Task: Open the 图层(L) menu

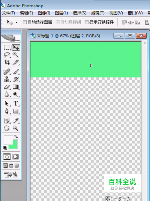Action: click(62, 13)
